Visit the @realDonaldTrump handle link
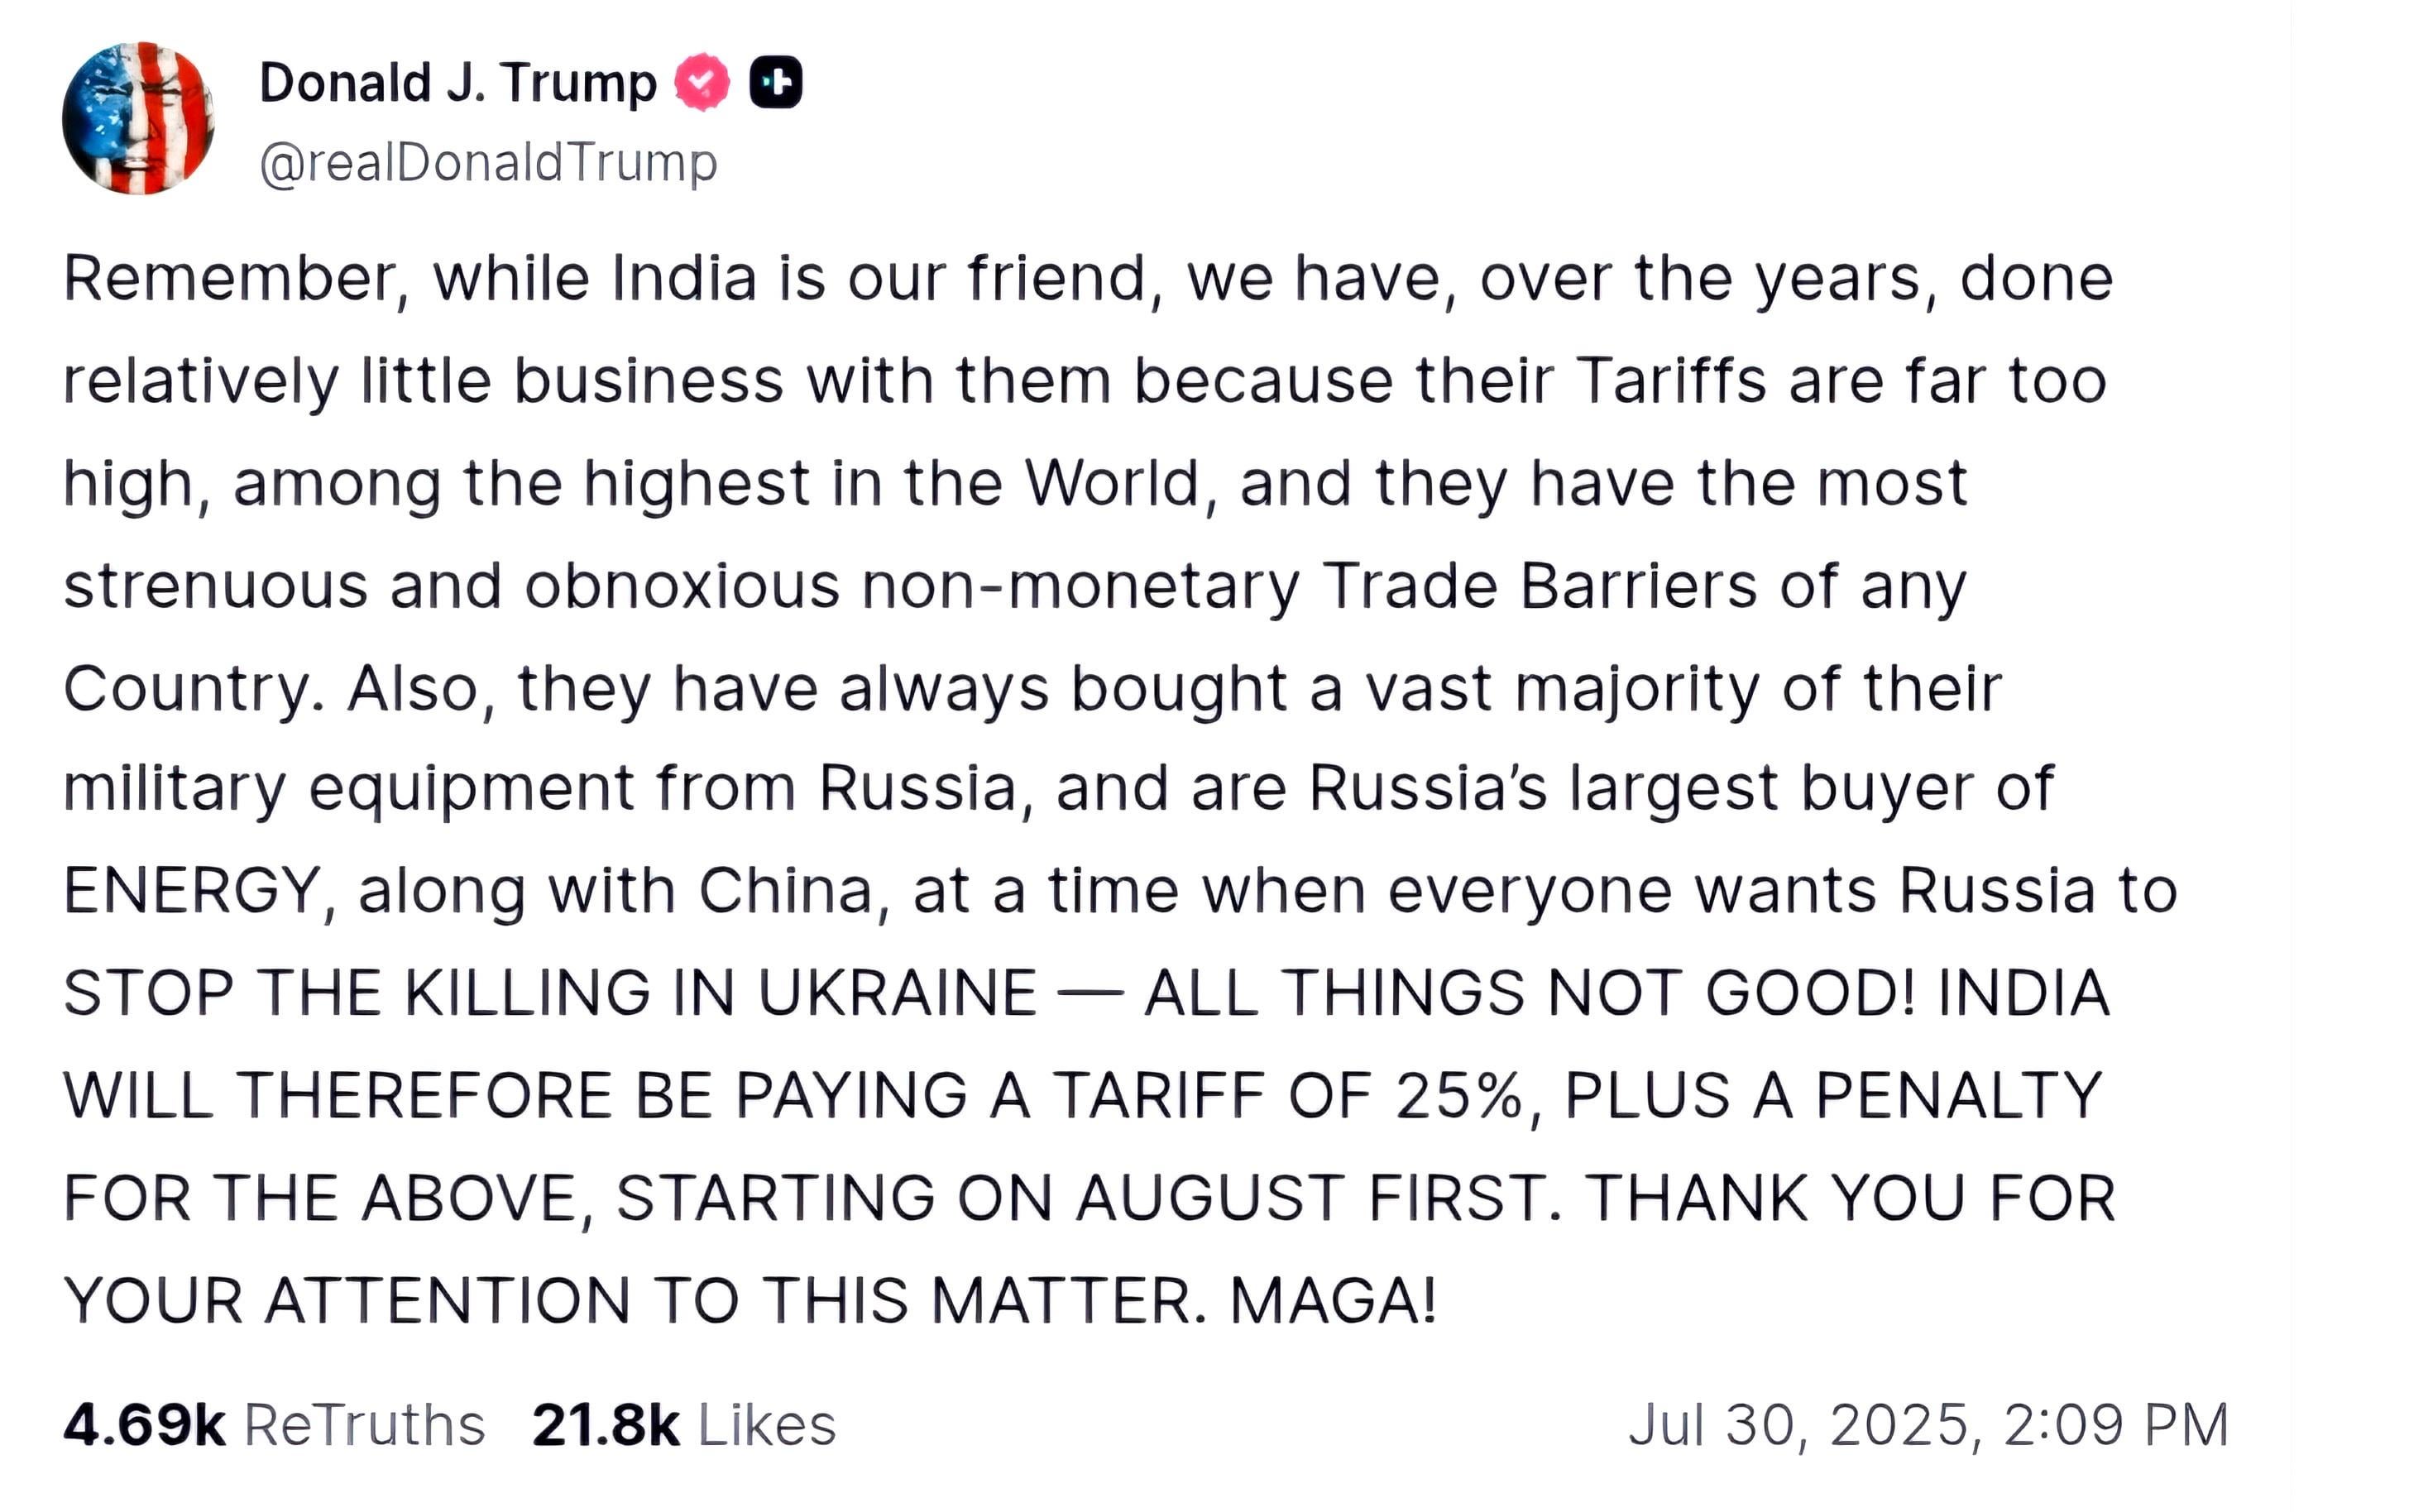Viewport: 2409px width, 1512px height. point(488,162)
